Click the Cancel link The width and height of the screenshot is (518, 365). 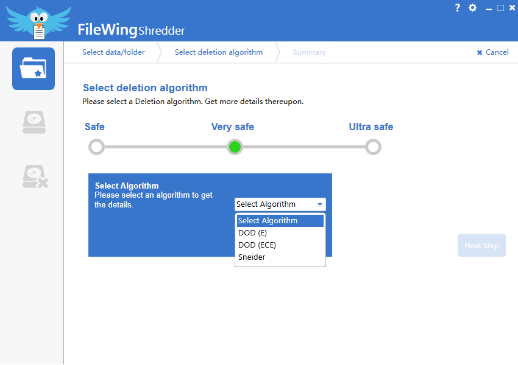coord(497,52)
